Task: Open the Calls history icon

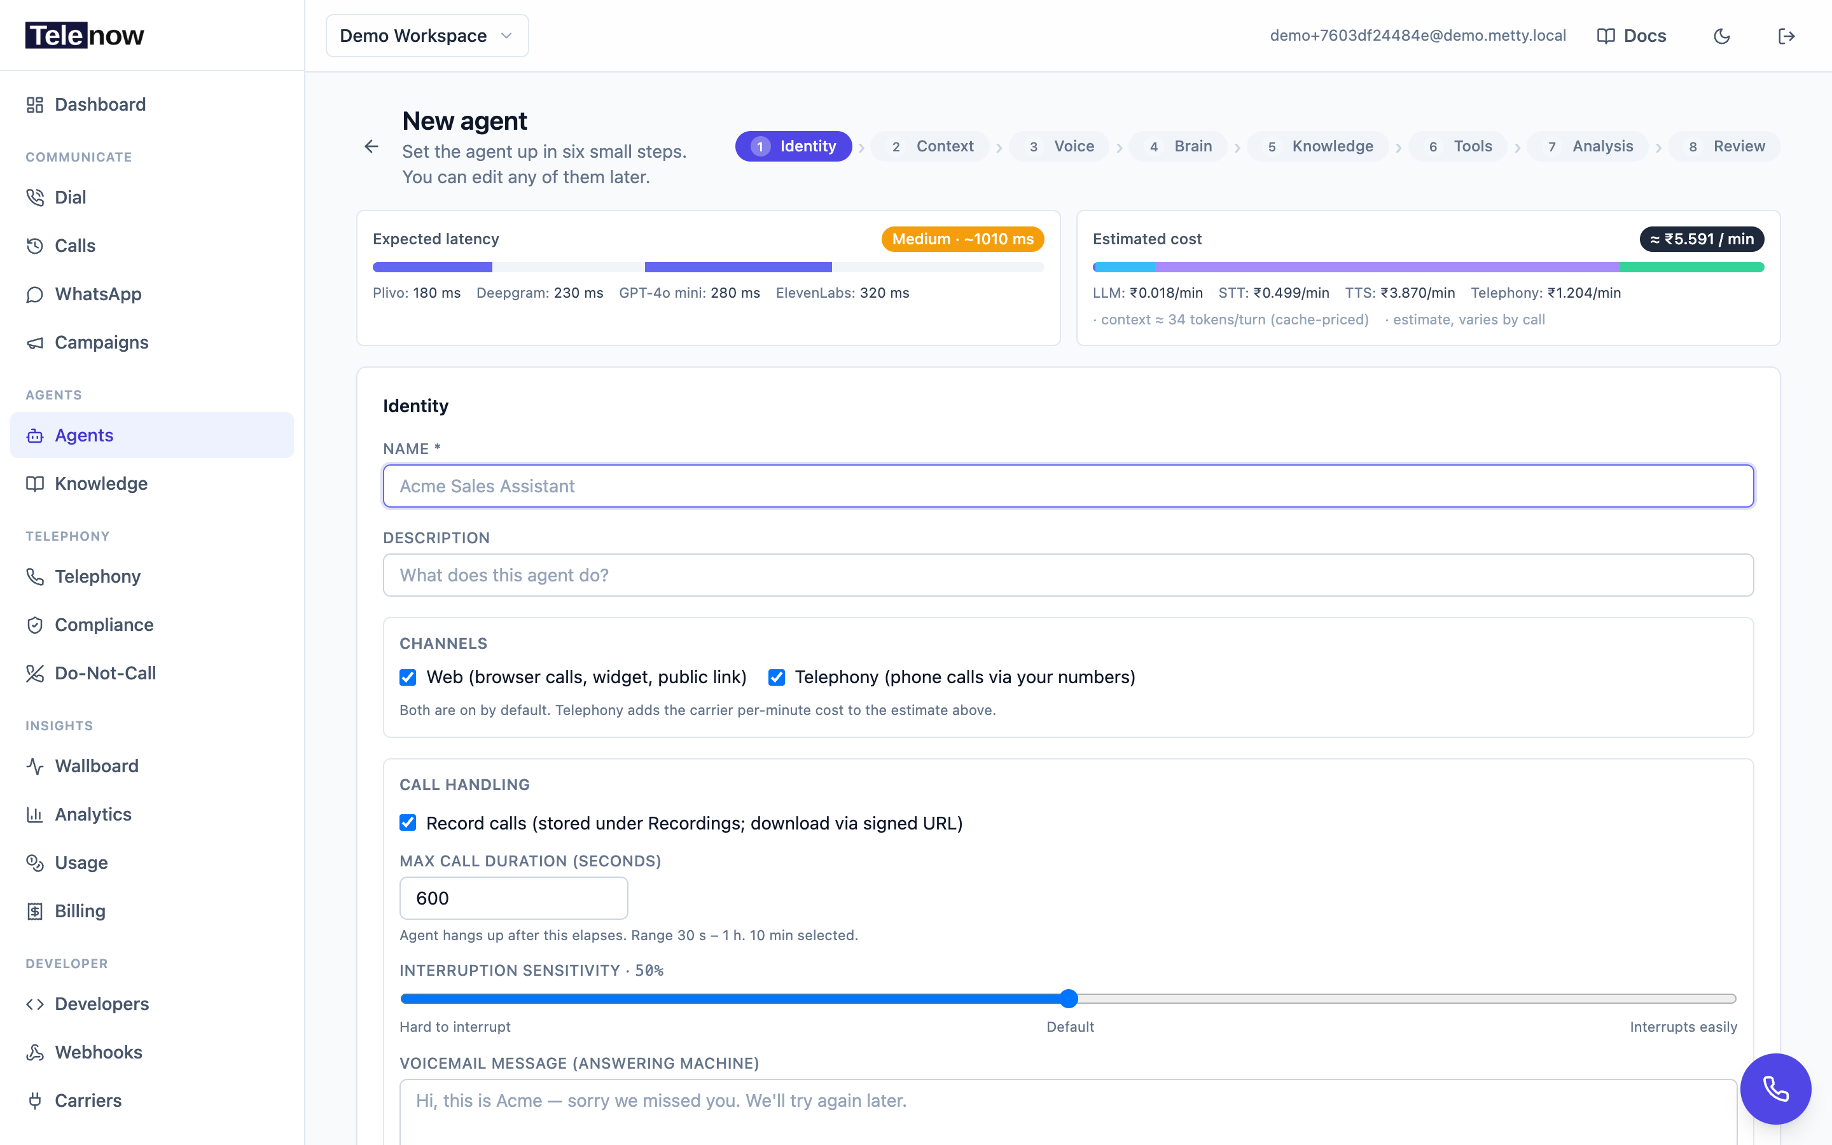Action: pos(35,246)
